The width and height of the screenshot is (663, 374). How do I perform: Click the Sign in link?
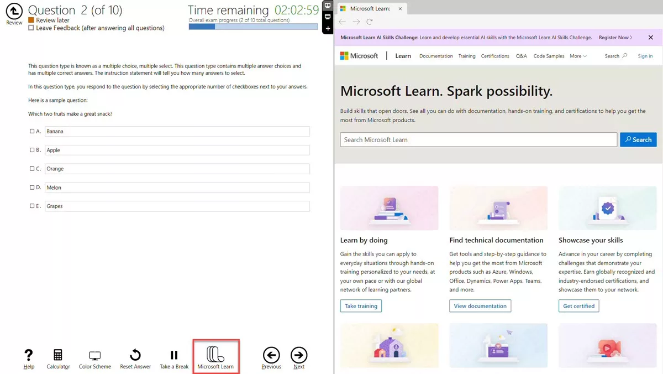[x=645, y=56]
